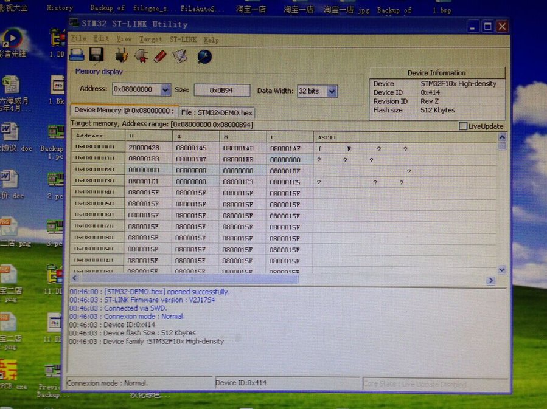Click the Size input field

tap(221, 90)
